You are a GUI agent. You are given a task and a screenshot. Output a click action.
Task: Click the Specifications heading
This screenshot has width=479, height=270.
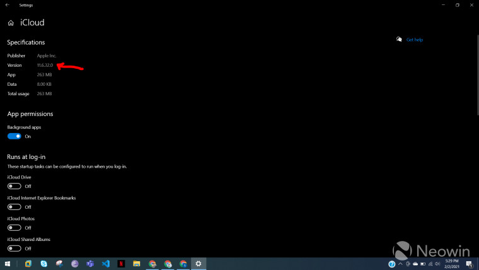[x=26, y=42]
